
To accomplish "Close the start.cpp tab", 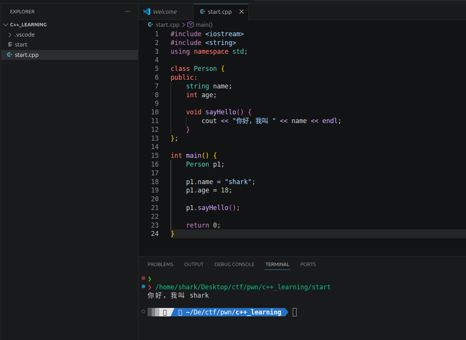I will pyautogui.click(x=241, y=12).
